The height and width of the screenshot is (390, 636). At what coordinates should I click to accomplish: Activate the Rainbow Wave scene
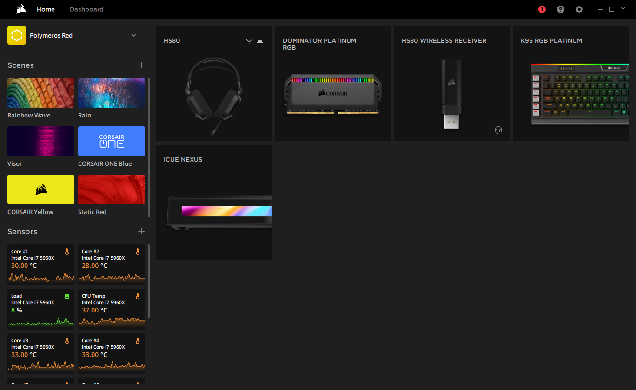coord(41,93)
